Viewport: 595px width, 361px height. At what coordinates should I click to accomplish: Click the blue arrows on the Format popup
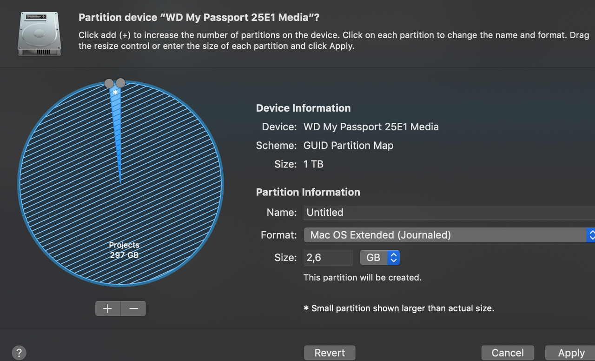click(591, 235)
